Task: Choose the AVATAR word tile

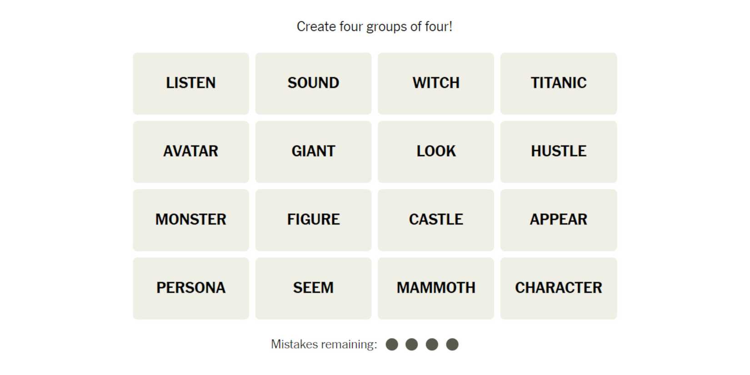Action: coord(191,151)
